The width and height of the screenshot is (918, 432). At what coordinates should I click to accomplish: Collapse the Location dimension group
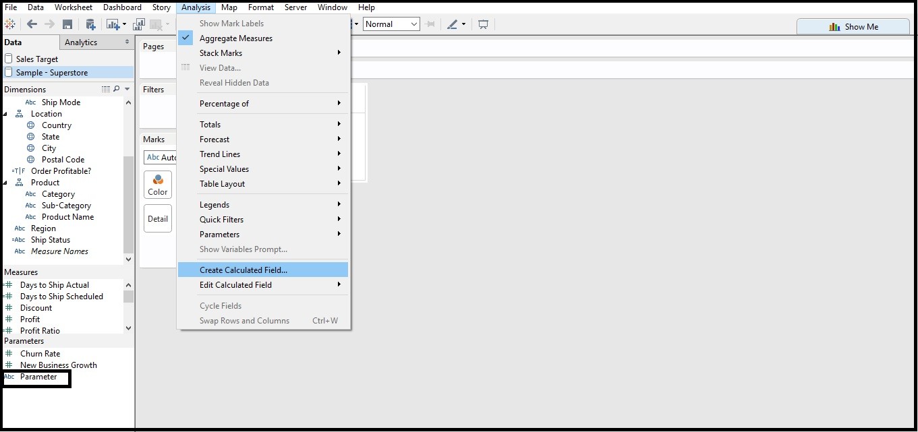tap(6, 113)
